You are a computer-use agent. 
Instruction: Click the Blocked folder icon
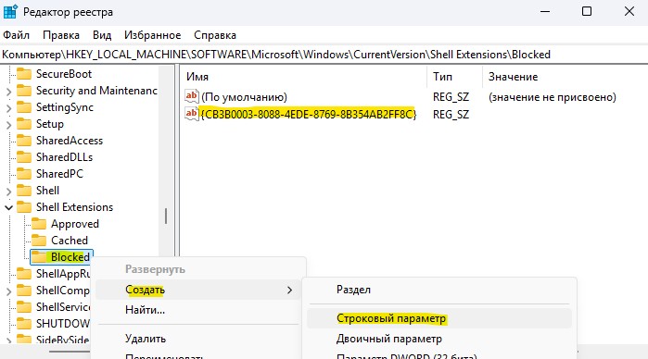coord(39,257)
